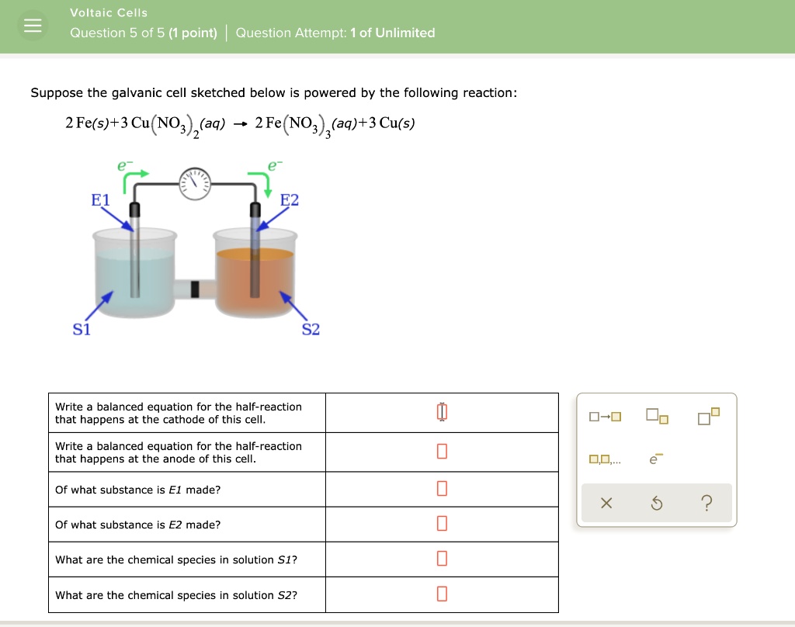Open help with the question mark icon
The image size is (795, 627).
click(706, 504)
